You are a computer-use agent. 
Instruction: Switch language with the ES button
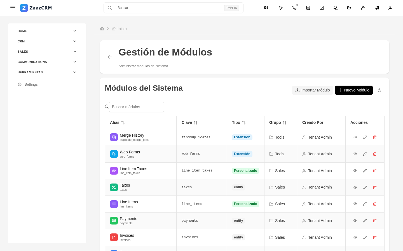coord(266,8)
